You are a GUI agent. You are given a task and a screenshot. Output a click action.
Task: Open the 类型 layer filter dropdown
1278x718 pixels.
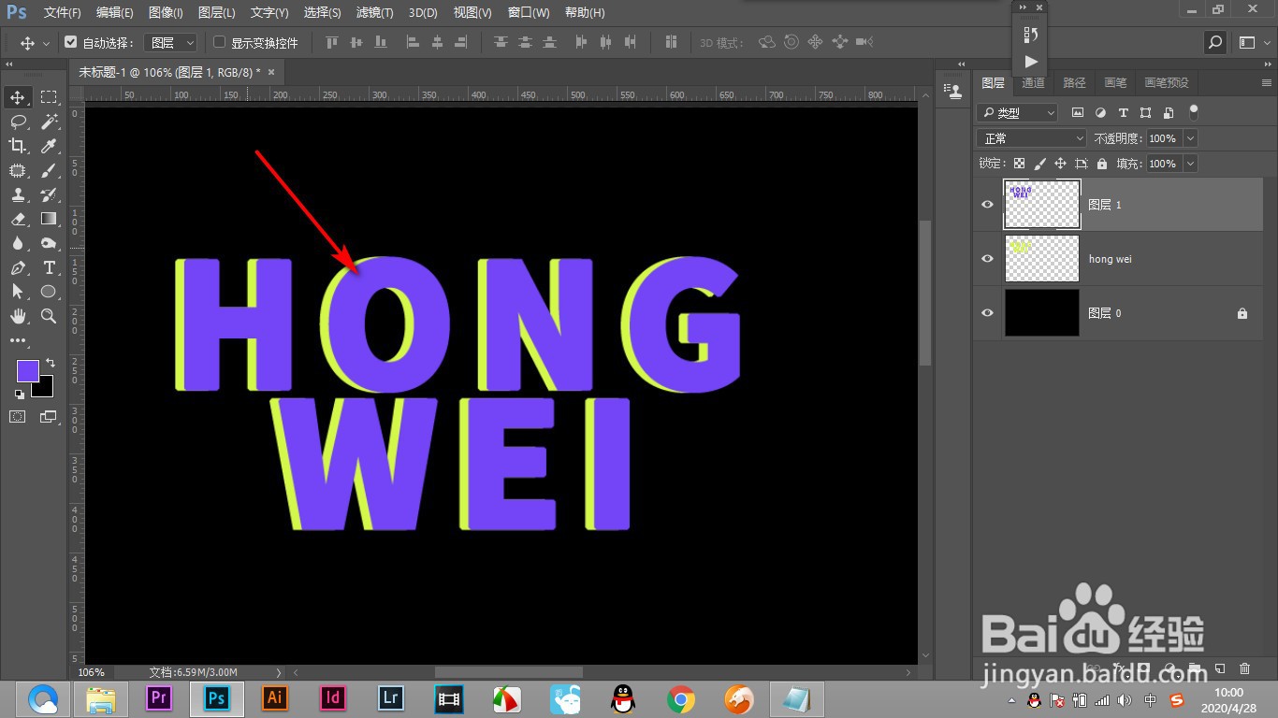point(1017,112)
